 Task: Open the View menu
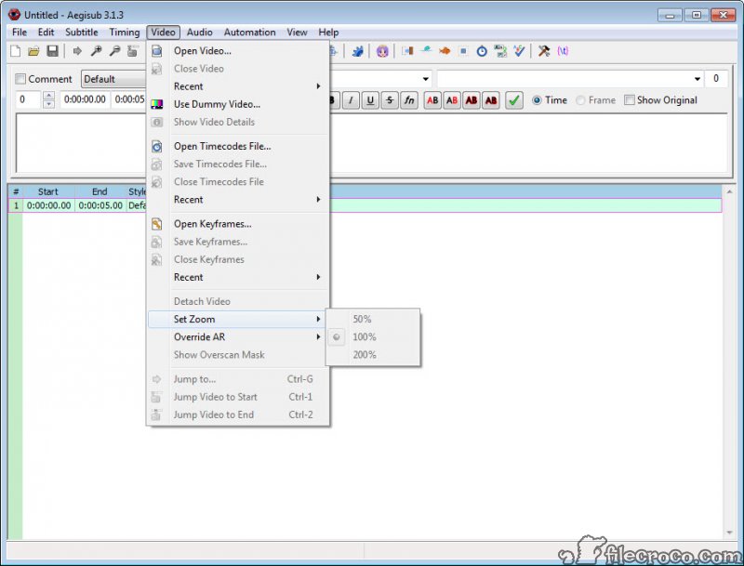297,33
